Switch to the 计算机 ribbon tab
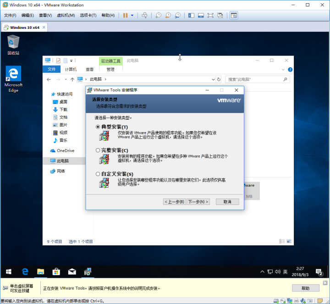330x304 pixels. click(71, 69)
